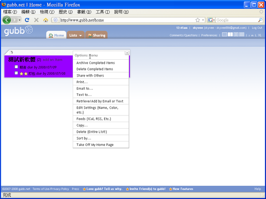Click into the URL address field
Viewport: 266px width, 199px height.
[127, 20]
